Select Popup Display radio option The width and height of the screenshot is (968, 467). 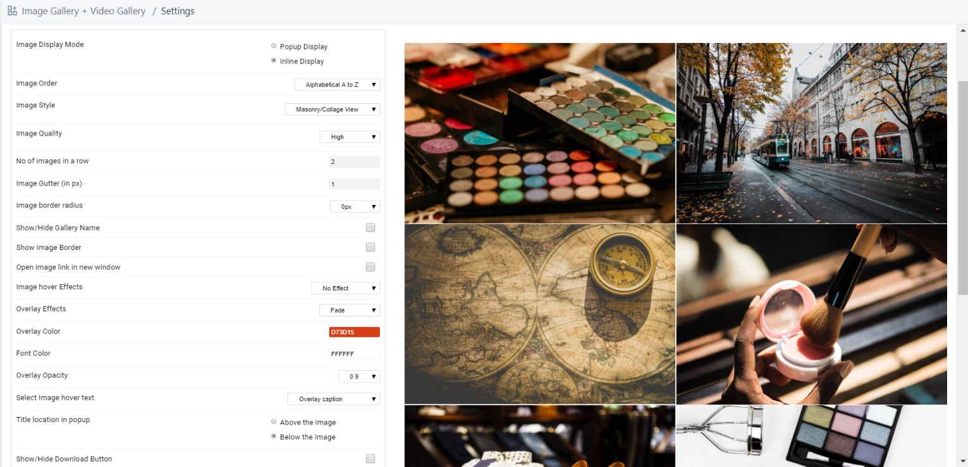click(x=273, y=46)
